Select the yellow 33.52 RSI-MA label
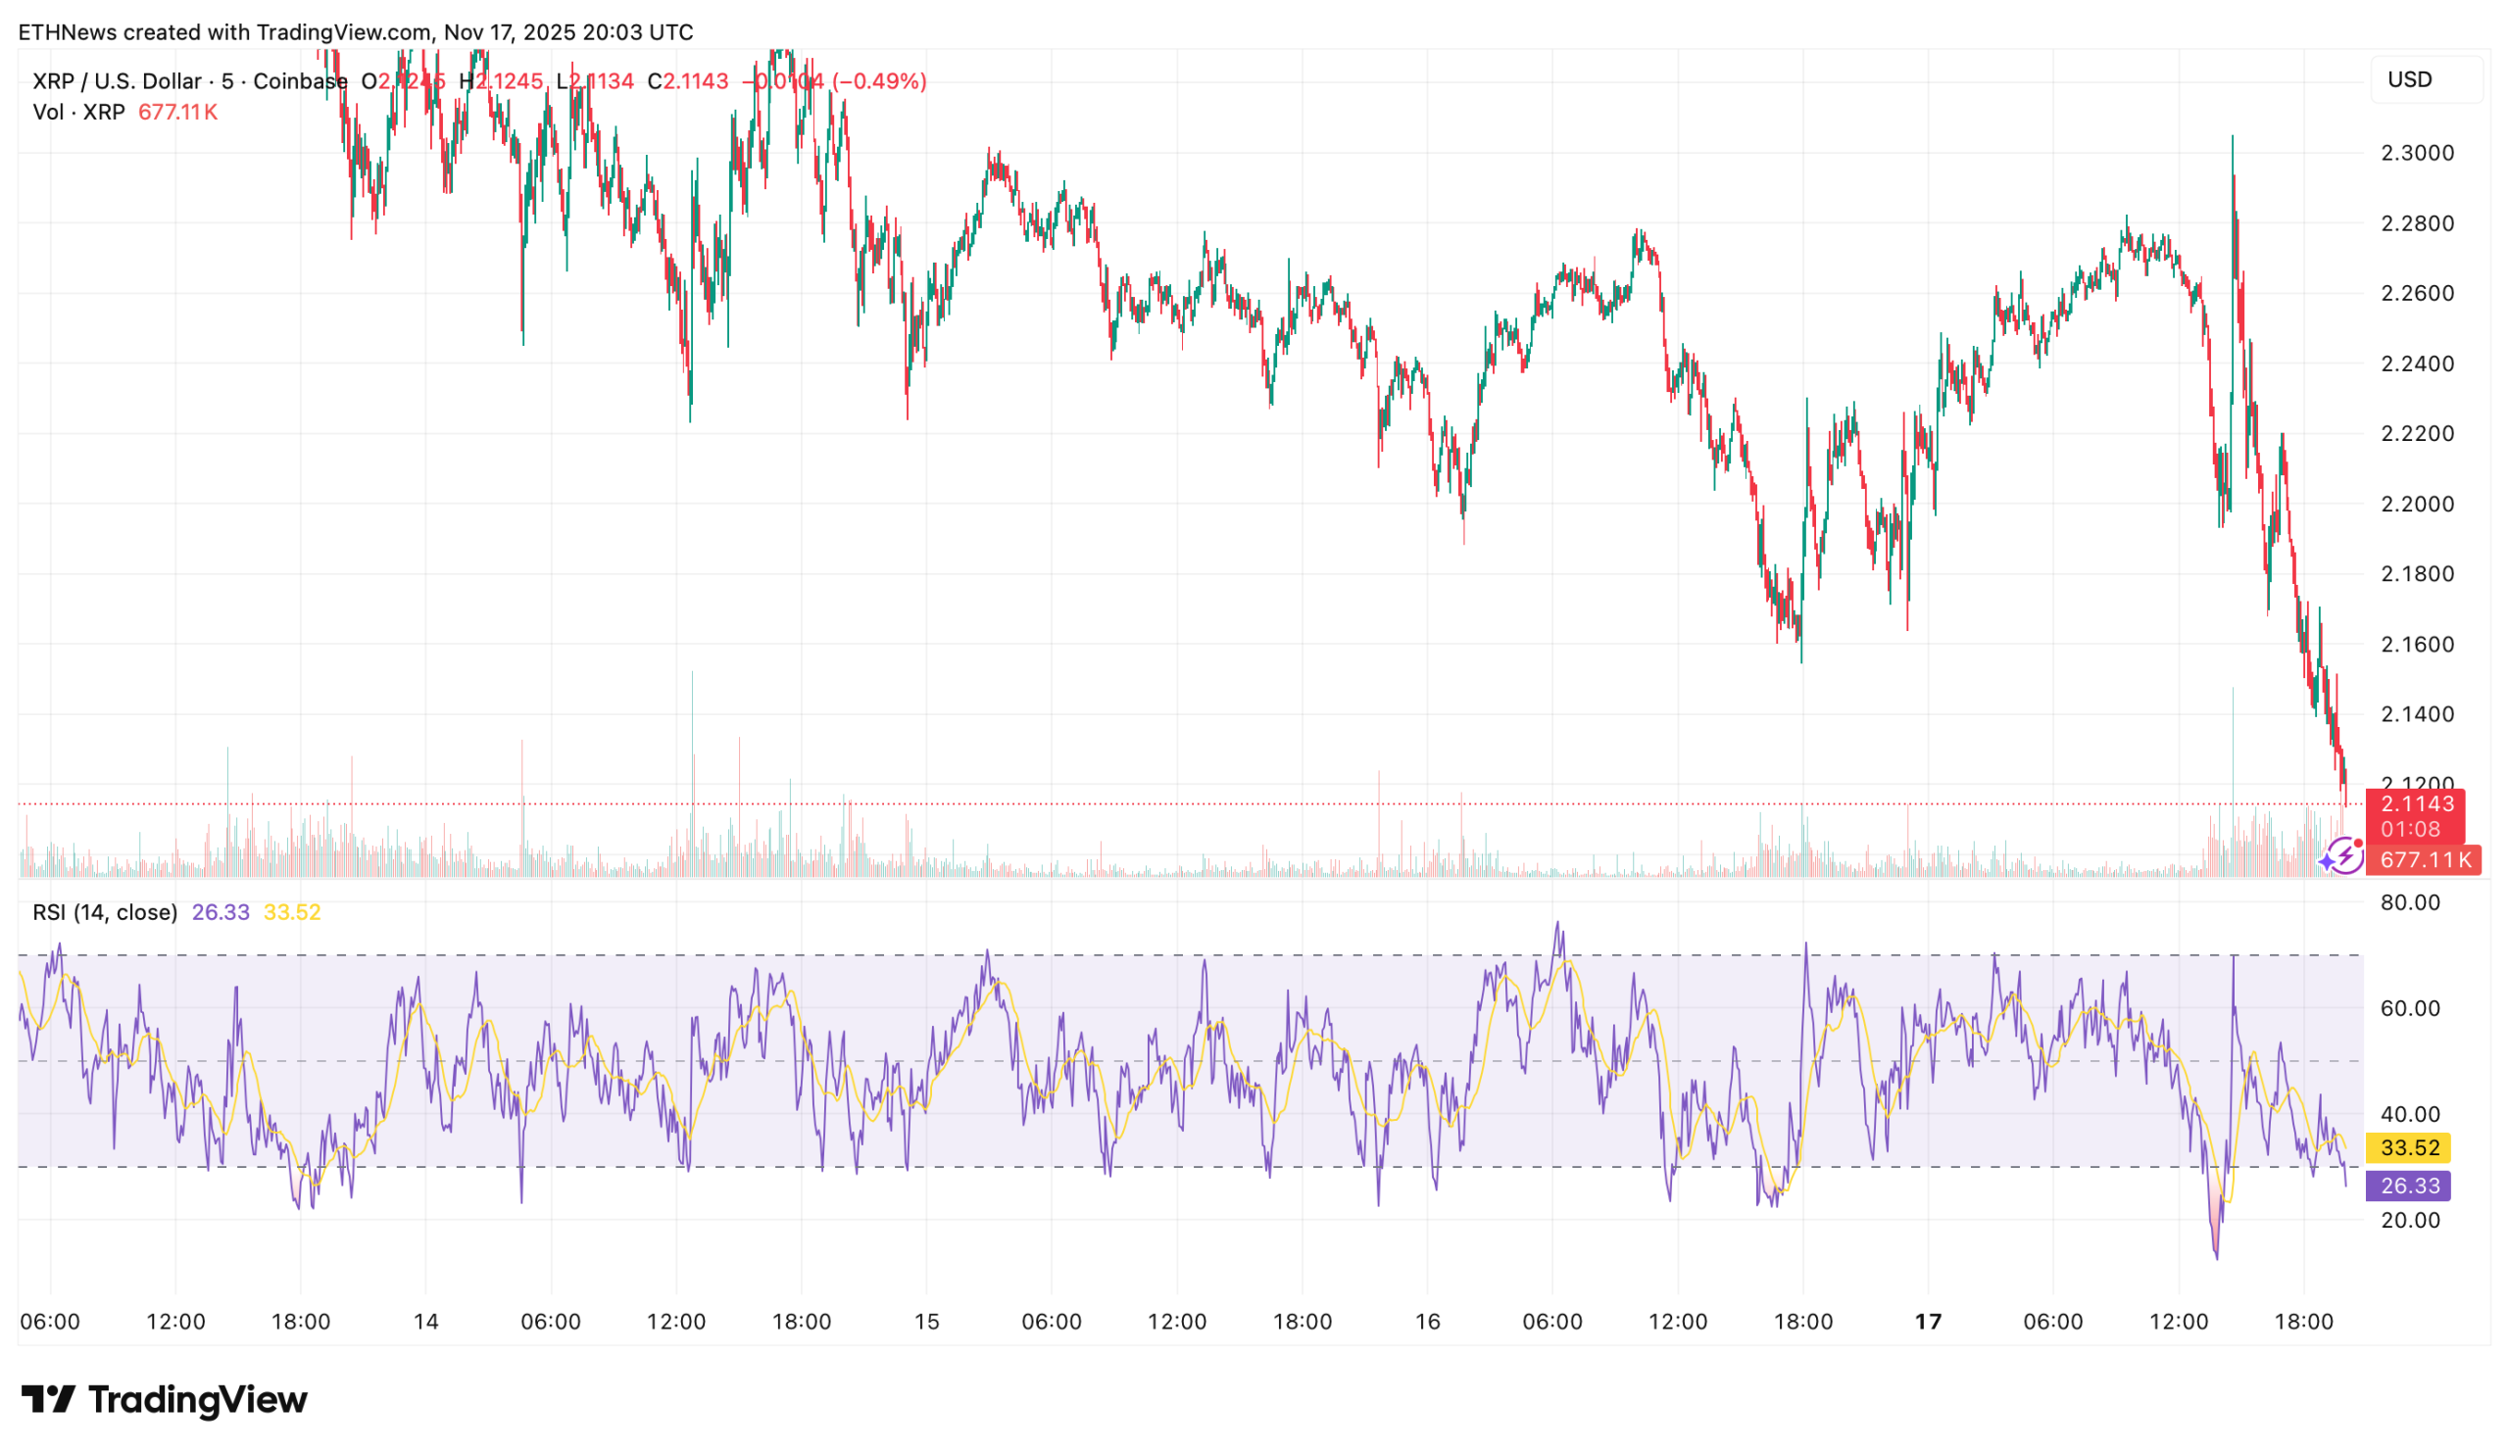This screenshot has width=2509, height=1454. pyautogui.click(x=2408, y=1147)
